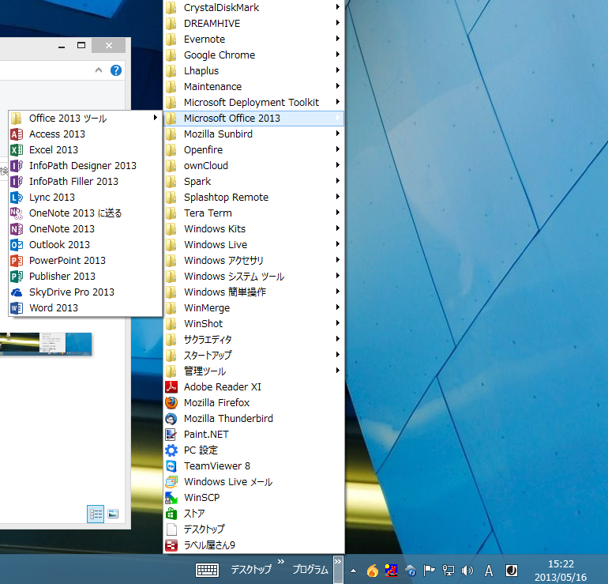Open the Splashtop Remote folder

254,198
